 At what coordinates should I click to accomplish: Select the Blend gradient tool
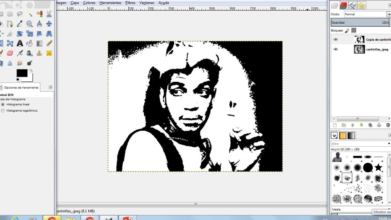click(39, 44)
